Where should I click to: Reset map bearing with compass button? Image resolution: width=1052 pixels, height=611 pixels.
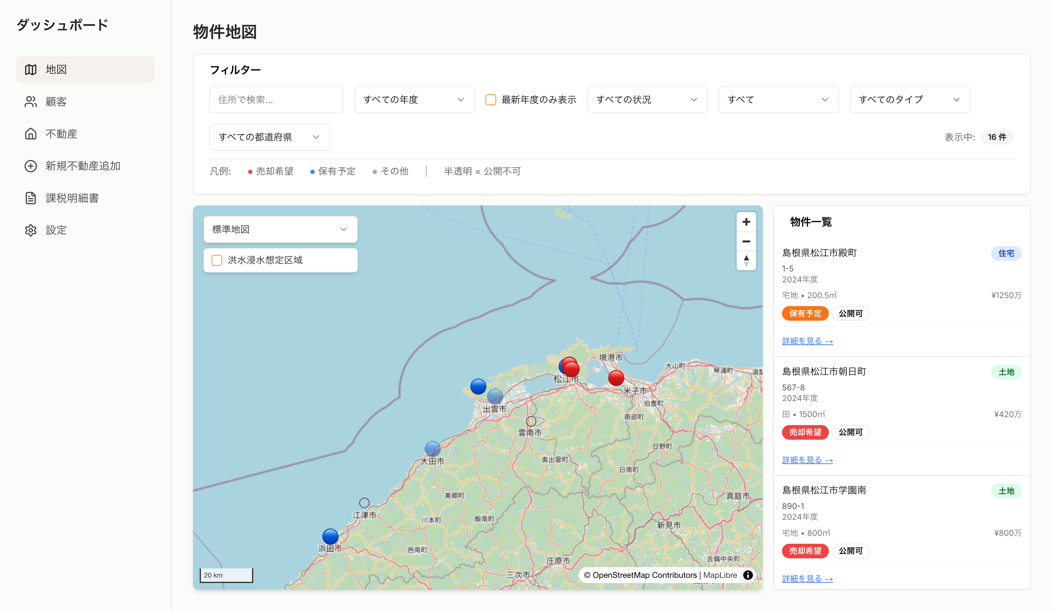[x=746, y=261]
